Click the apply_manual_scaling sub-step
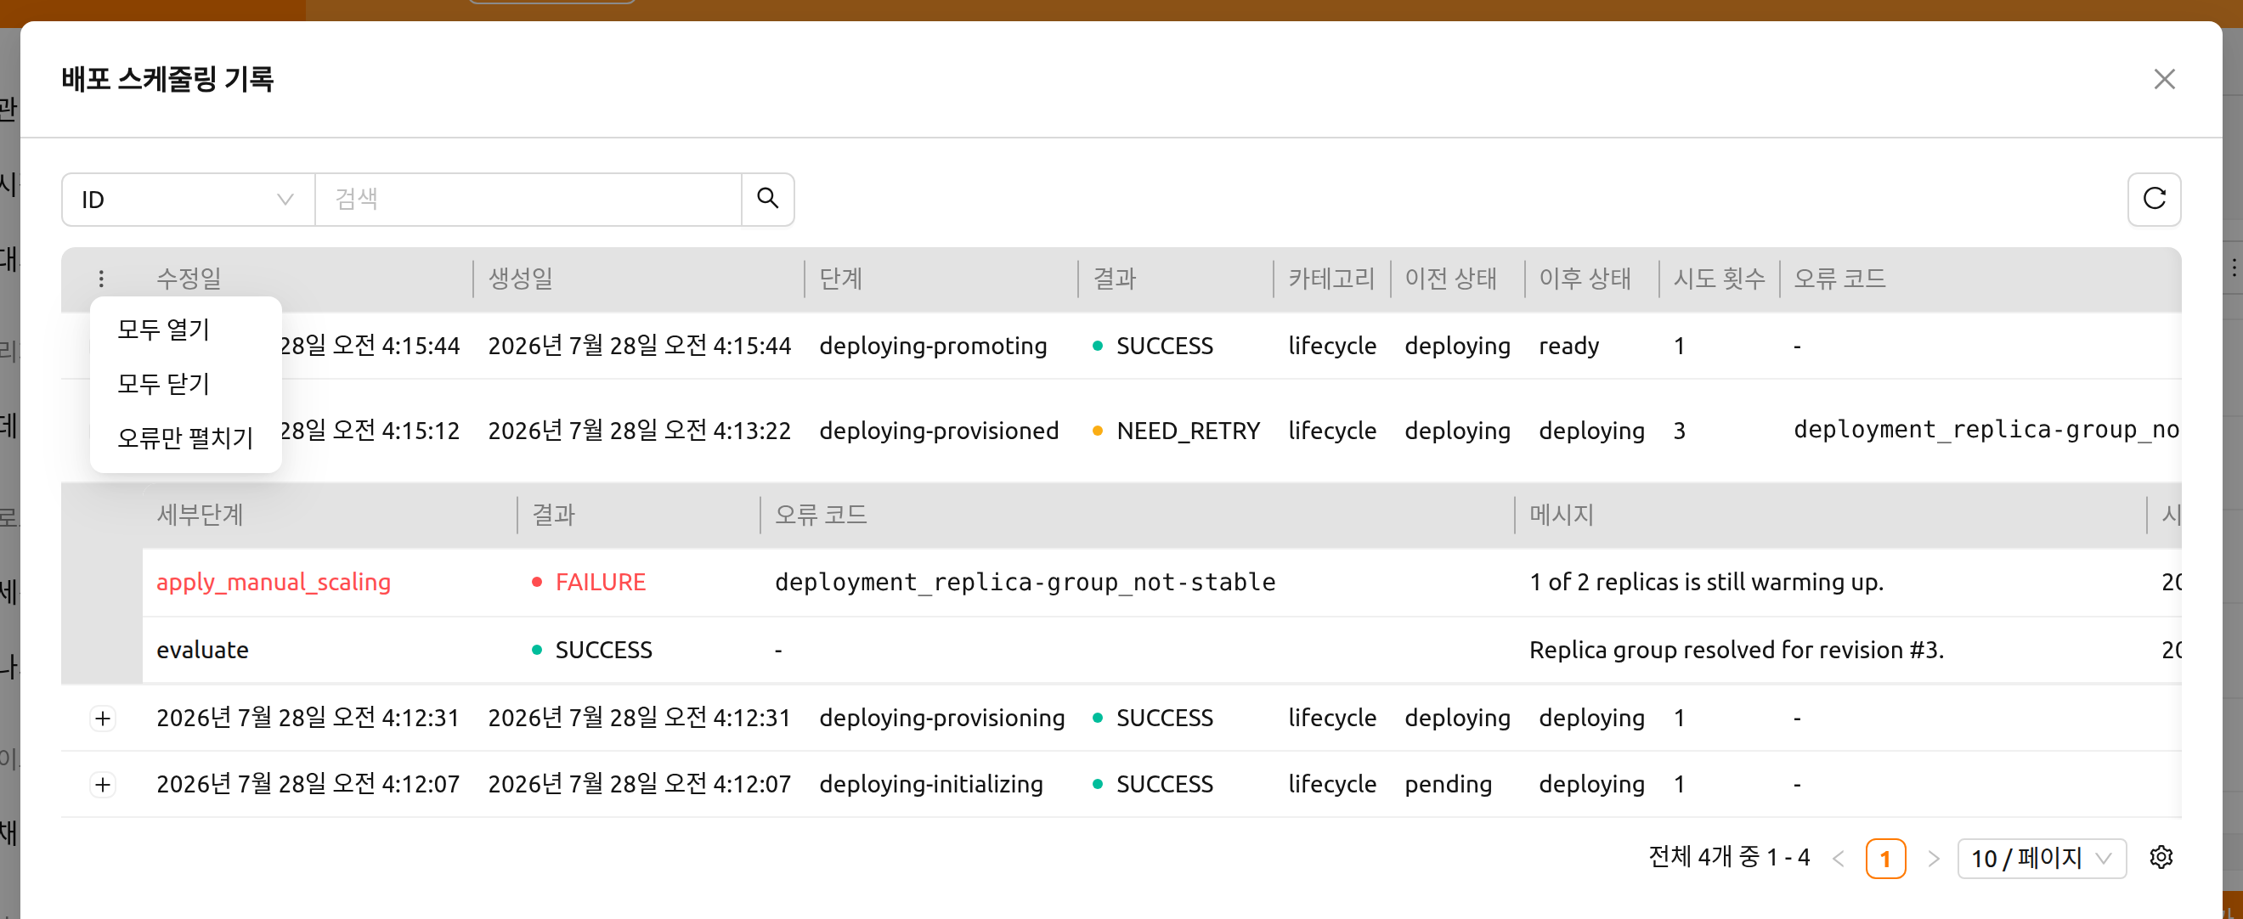Image resolution: width=2243 pixels, height=919 pixels. (274, 582)
